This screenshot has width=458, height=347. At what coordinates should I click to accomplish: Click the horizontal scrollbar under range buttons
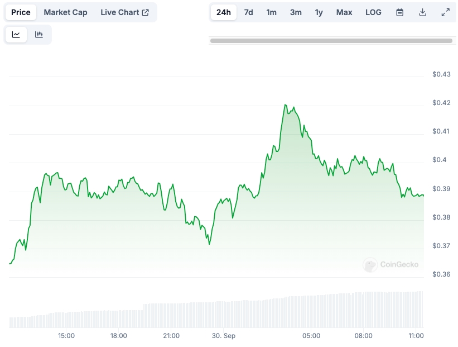tap(331, 41)
